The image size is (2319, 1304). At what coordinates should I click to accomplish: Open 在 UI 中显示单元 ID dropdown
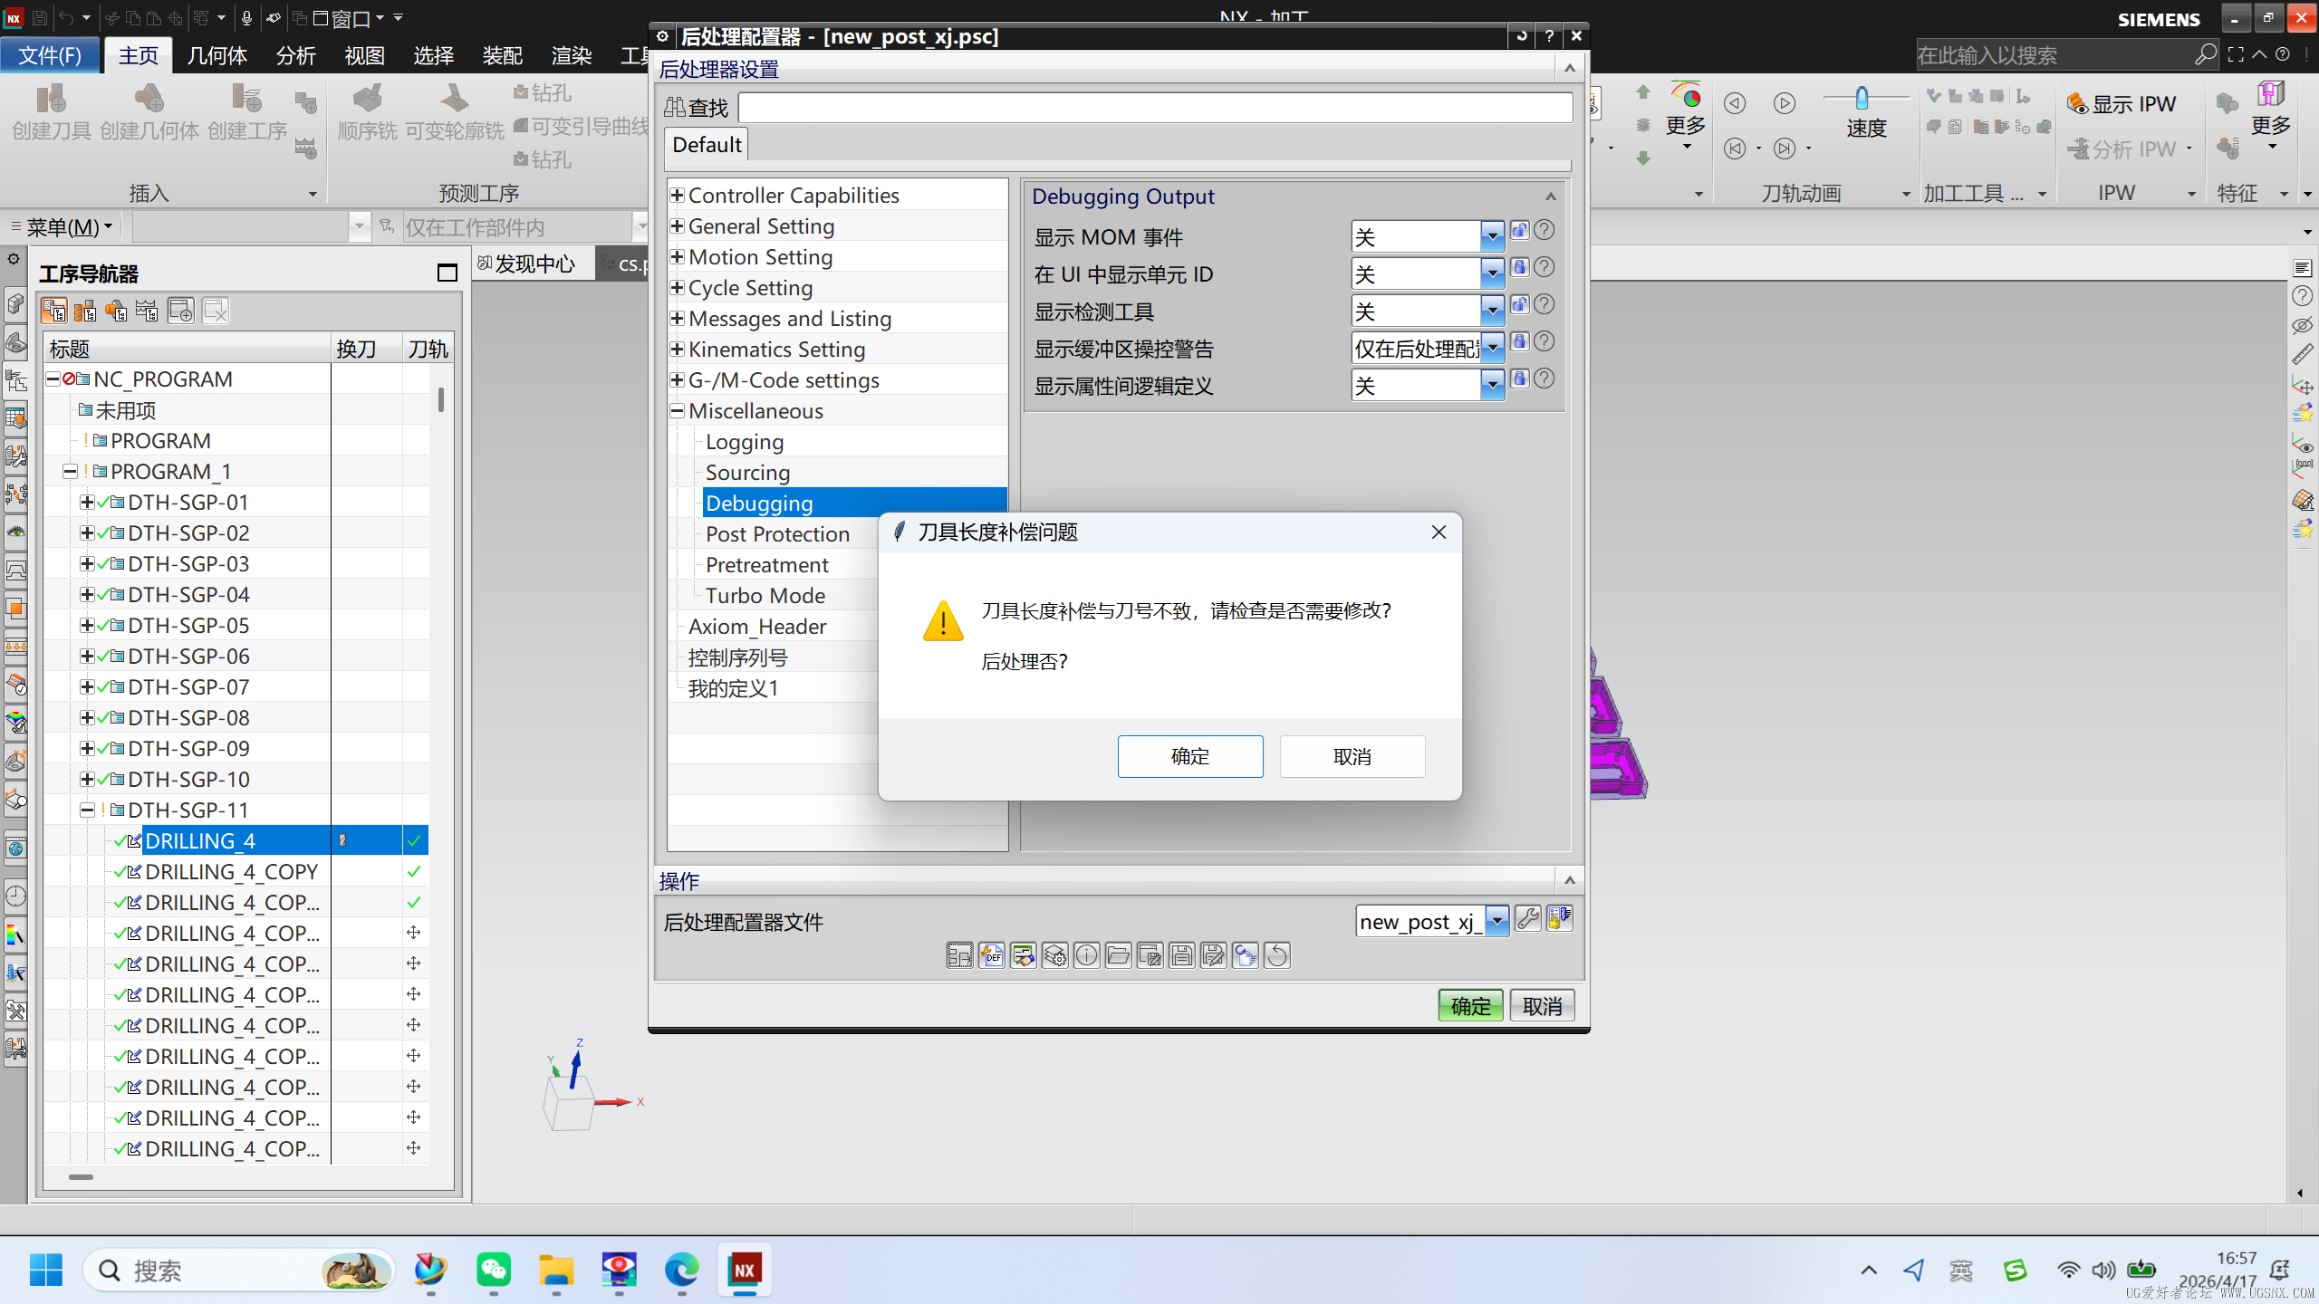click(1492, 273)
